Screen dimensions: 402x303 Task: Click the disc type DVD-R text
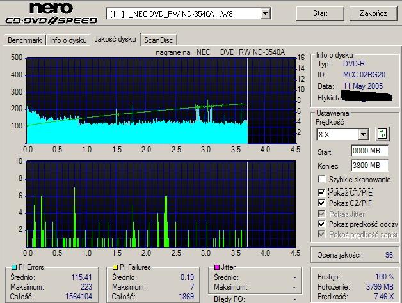coord(354,64)
